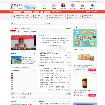The width and height of the screenshot is (105, 105).
Task: Open the login options dropdown in the red bar
Action: [x=36, y=12]
